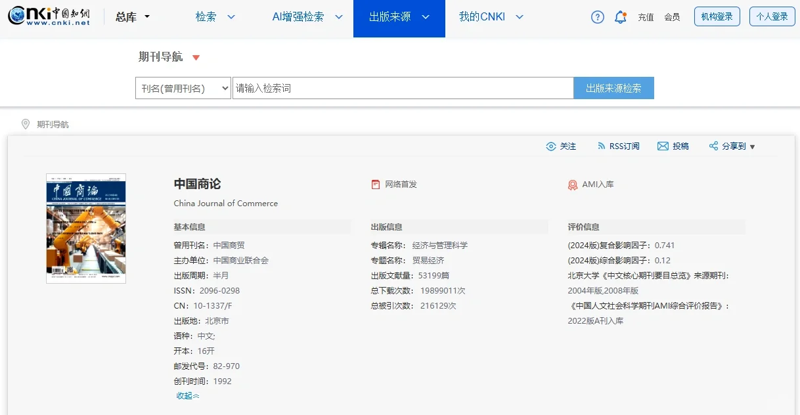Click the 创刊时间 value 1992
Screen dimensions: 800x415
coord(222,382)
